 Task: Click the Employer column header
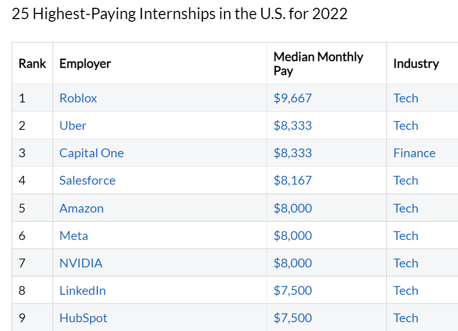[x=85, y=64]
